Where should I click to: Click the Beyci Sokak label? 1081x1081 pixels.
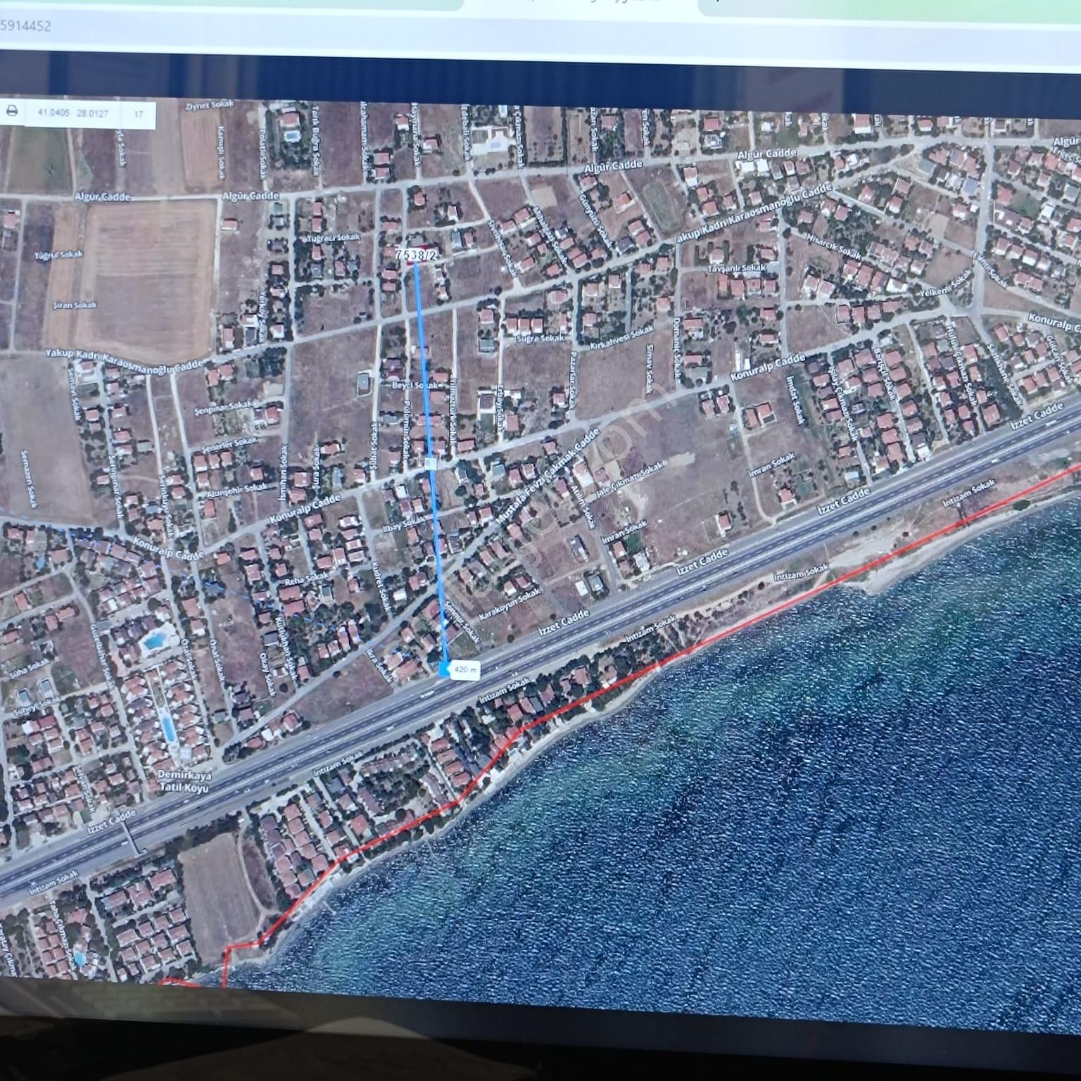tap(415, 386)
